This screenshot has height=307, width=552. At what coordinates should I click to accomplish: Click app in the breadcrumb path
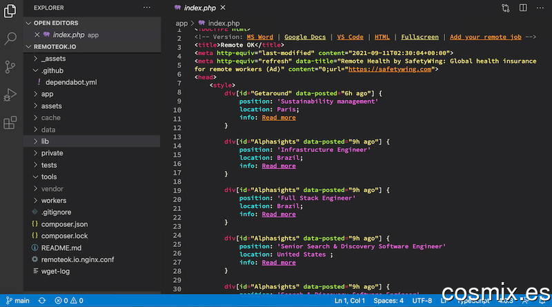[x=181, y=23]
